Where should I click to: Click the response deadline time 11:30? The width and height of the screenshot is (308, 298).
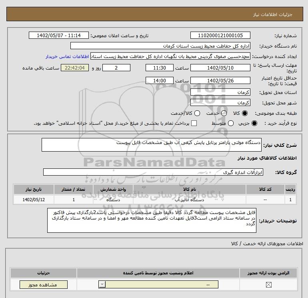click(x=160, y=68)
